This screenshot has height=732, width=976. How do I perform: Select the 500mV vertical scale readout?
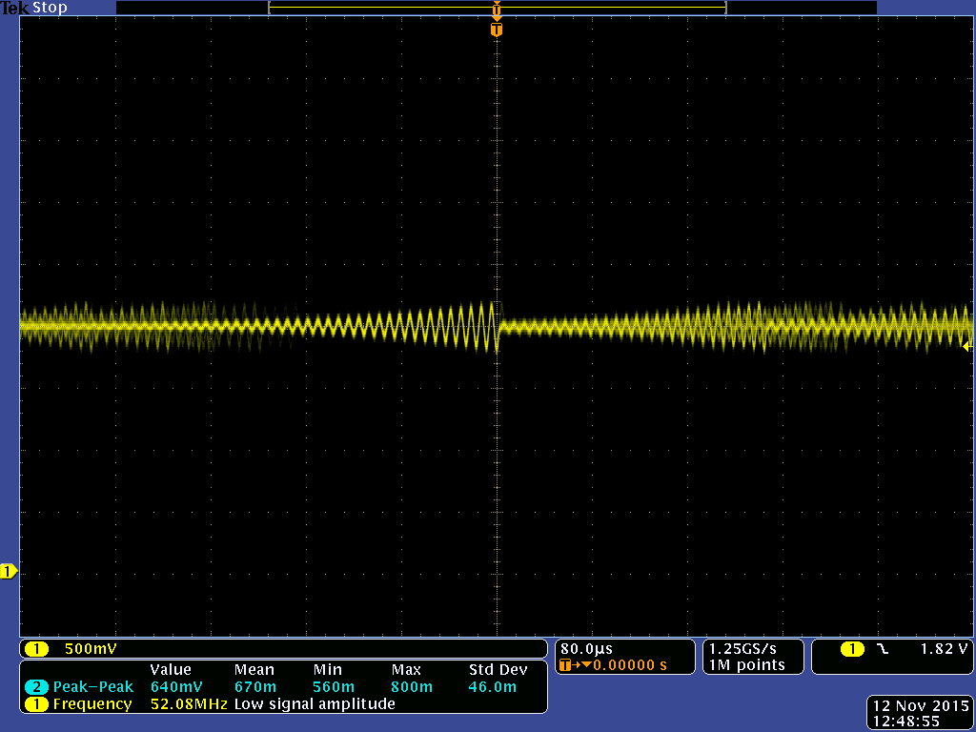point(91,649)
